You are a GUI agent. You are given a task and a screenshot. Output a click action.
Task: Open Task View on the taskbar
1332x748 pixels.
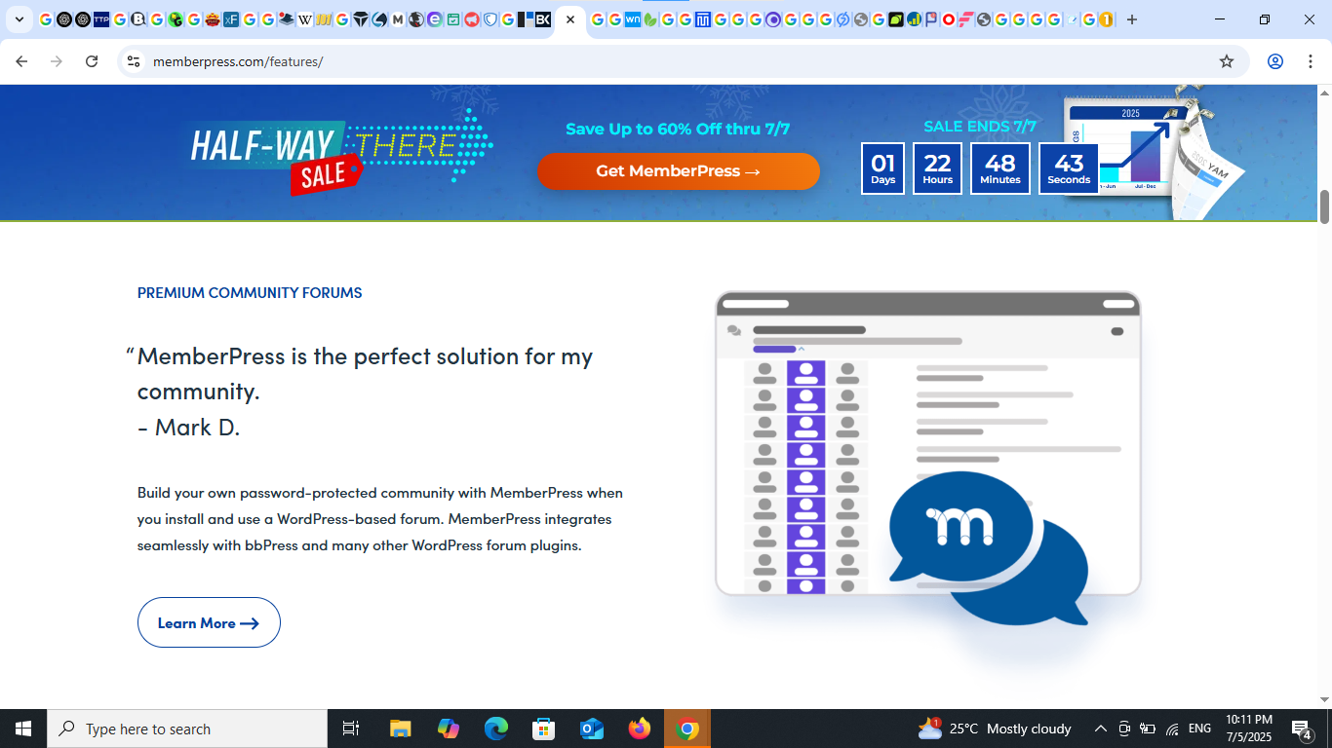tap(351, 729)
